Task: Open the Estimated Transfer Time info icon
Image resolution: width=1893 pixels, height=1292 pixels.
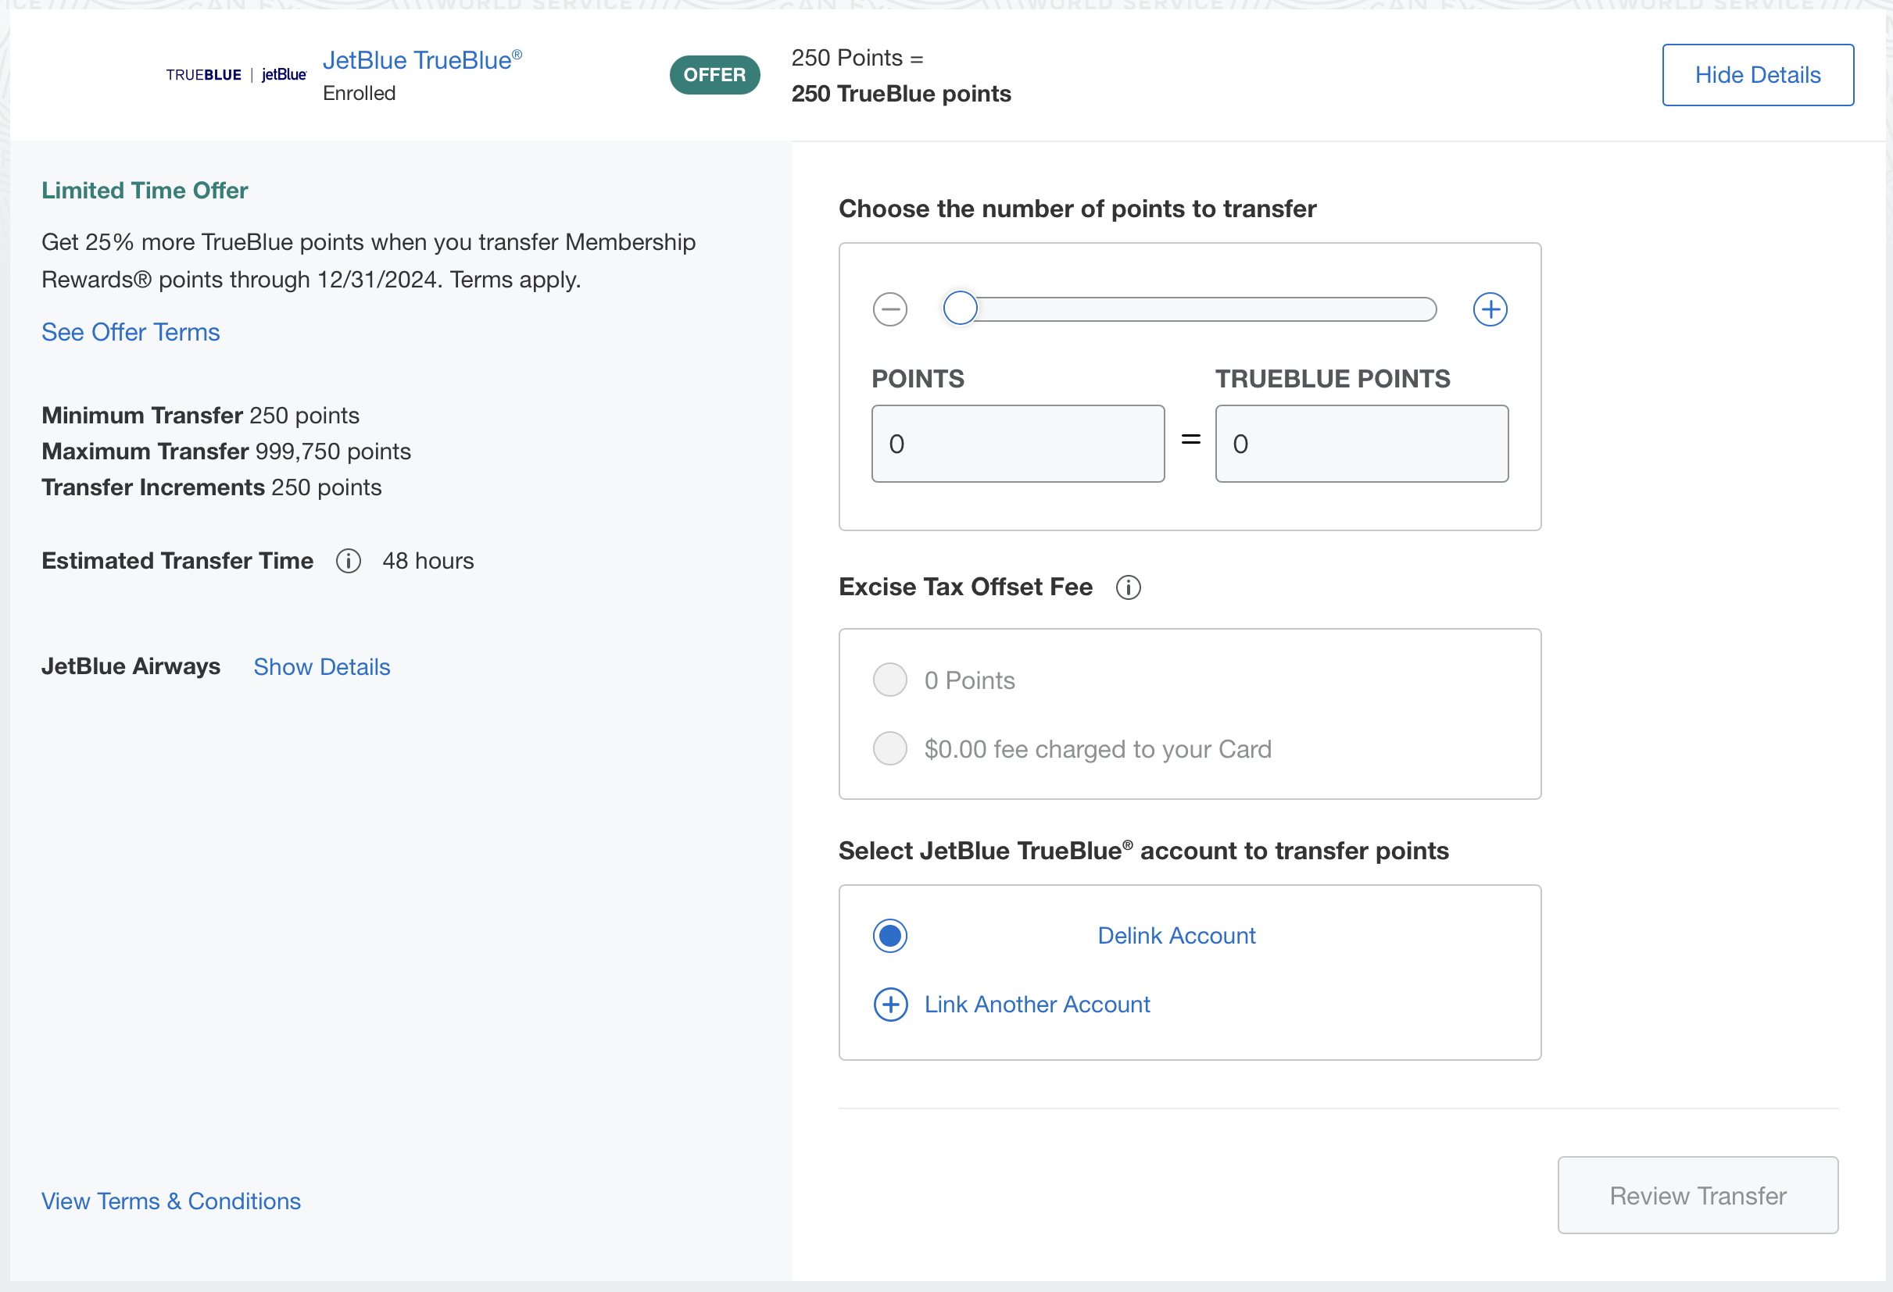Action: point(349,561)
